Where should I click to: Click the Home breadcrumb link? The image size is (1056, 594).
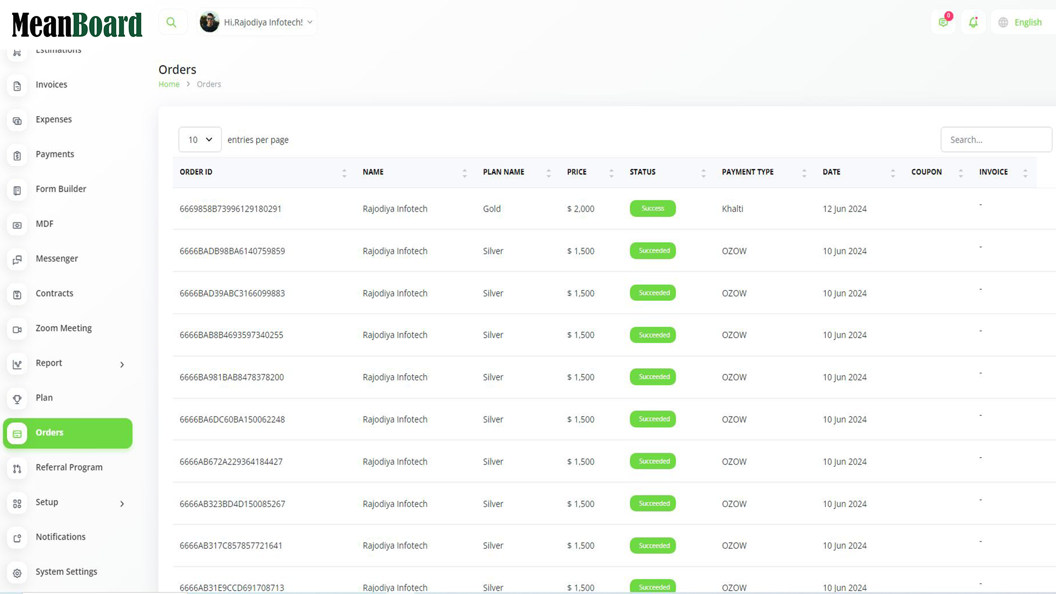169,84
